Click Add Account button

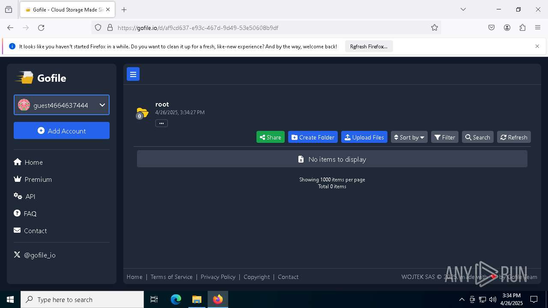pos(62,130)
